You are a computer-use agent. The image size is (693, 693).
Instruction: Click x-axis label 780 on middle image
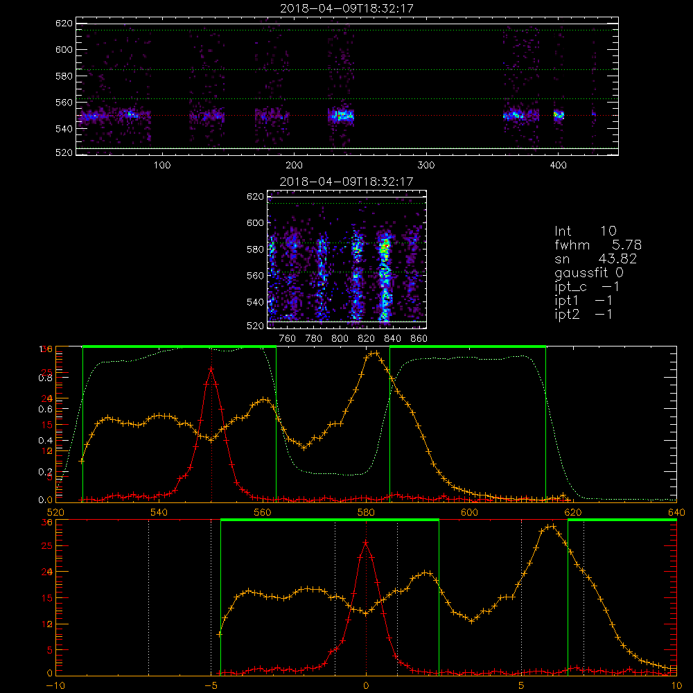tap(314, 339)
